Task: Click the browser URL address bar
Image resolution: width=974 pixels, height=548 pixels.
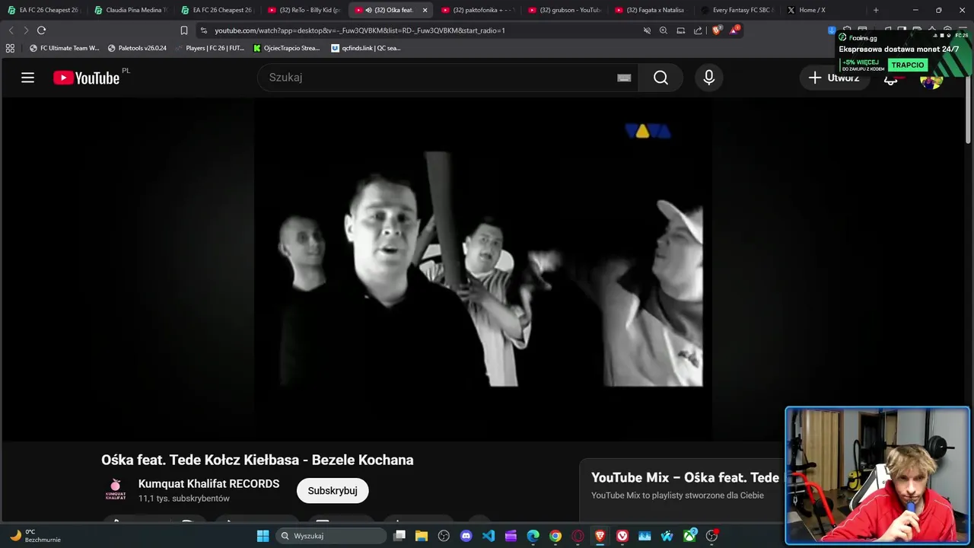Action: (x=422, y=30)
